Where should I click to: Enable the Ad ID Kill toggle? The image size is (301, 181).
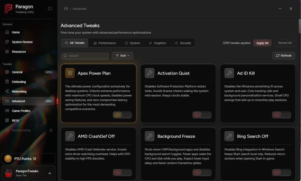tap(281, 115)
